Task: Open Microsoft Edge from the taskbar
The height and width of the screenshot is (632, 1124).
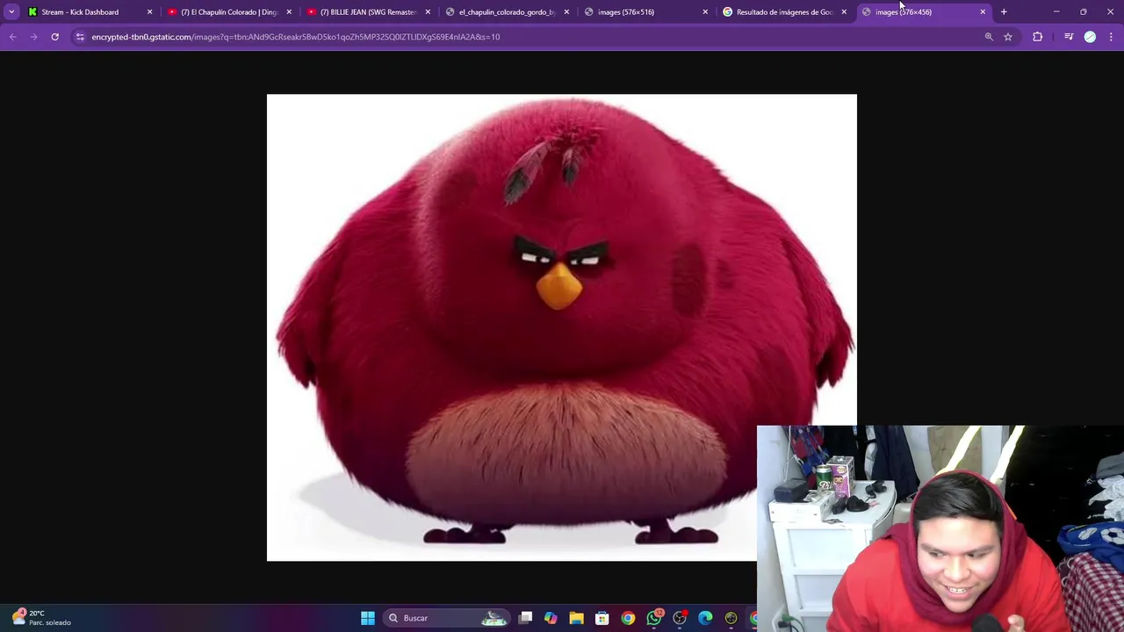Action: [705, 618]
